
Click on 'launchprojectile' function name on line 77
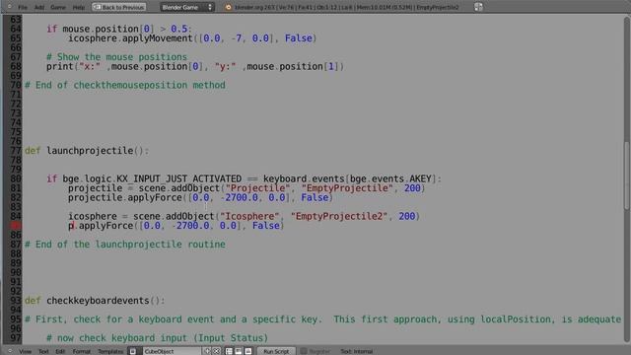coord(90,151)
